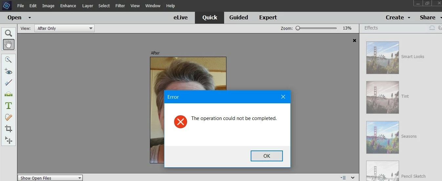Select the Type text tool
The height and width of the screenshot is (181, 442).
pyautogui.click(x=8, y=106)
